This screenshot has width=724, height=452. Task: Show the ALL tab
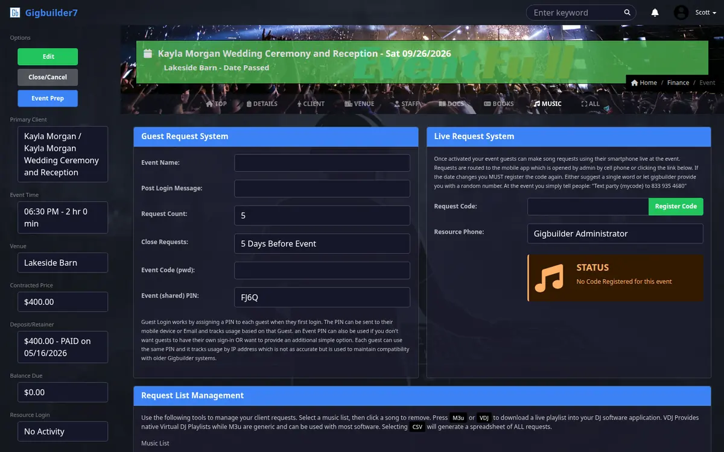591,104
